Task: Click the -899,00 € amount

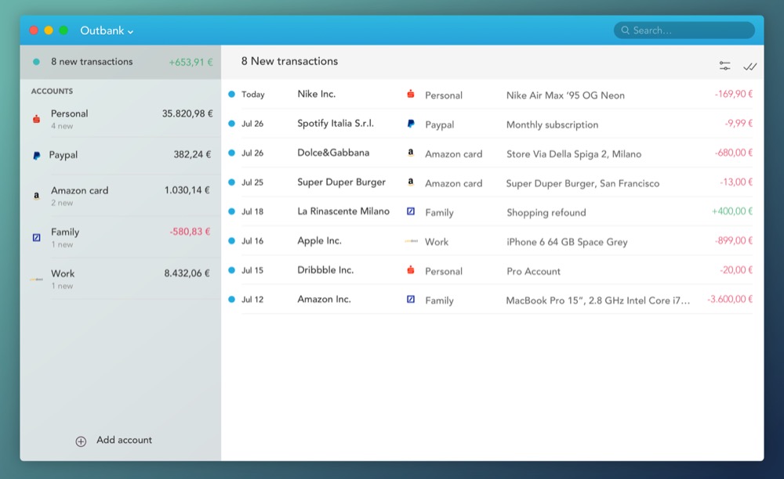Action: tap(734, 241)
